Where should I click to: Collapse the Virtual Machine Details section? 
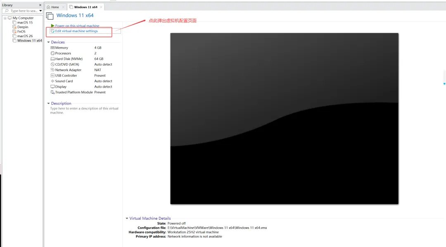[x=127, y=218]
